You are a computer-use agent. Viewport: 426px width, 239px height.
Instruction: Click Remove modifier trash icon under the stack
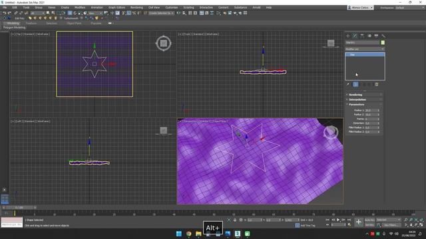pos(377,84)
